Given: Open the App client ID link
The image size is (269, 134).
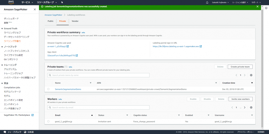Looking at the screenshot, I should click(61, 56).
